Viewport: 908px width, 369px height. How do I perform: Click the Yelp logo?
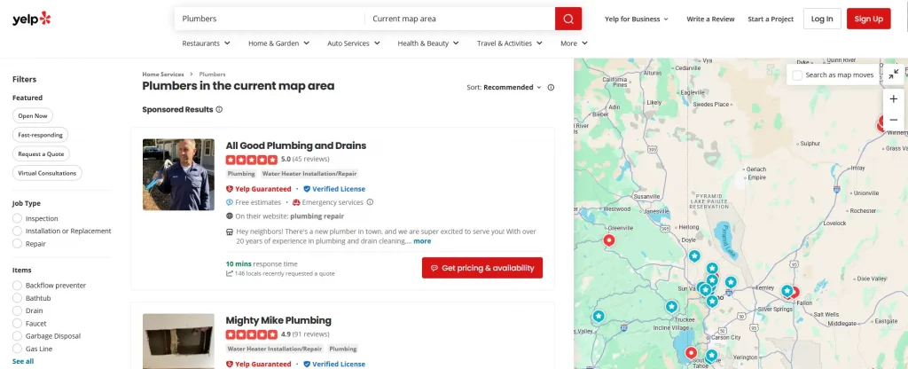click(x=32, y=19)
